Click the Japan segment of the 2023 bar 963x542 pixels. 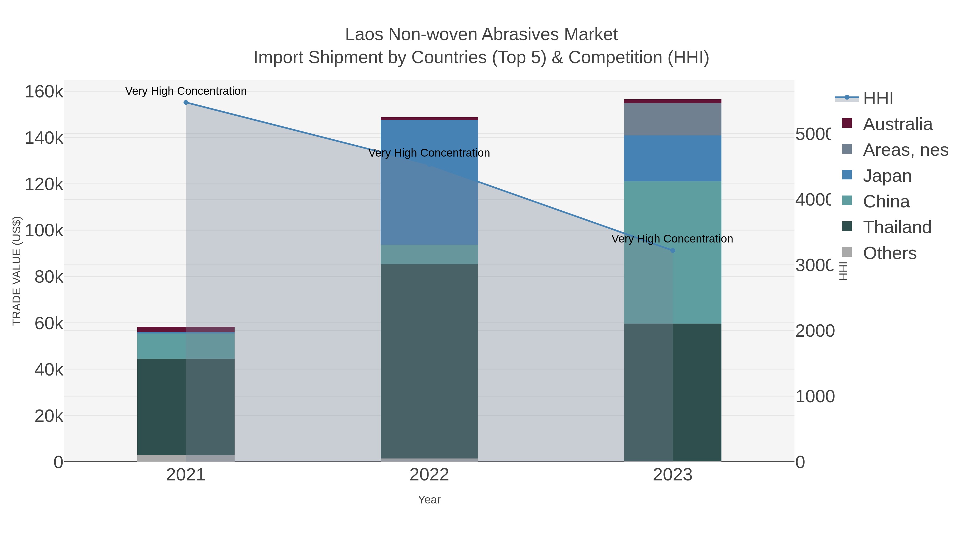[x=672, y=158]
